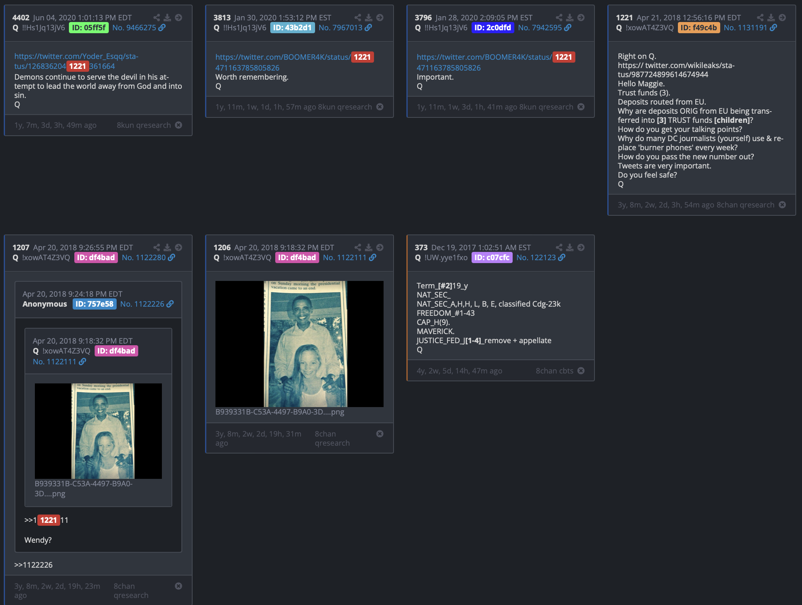Click share icon on post 4402
This screenshot has width=802, height=605.
pos(156,17)
